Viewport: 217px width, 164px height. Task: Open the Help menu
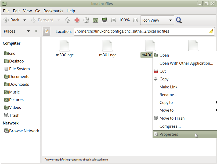71,11
